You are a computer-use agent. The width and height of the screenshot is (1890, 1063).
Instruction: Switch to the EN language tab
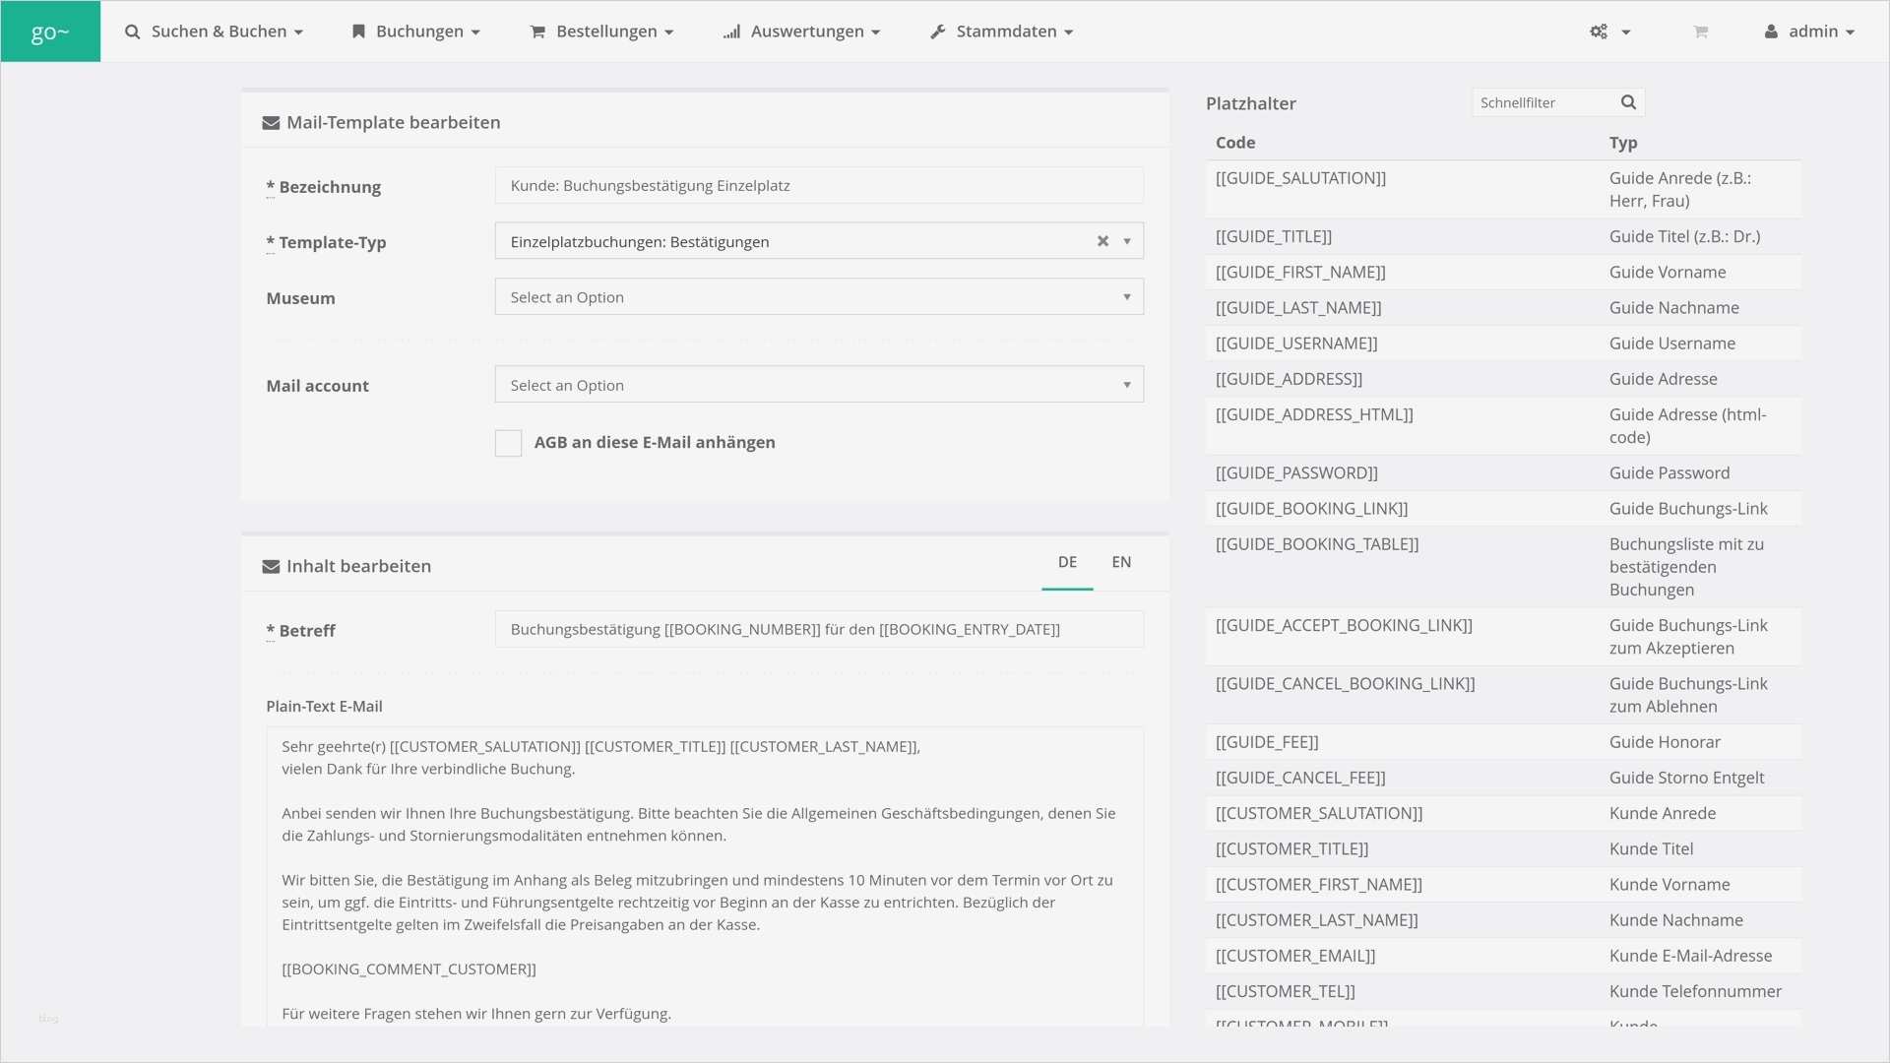coord(1121,562)
